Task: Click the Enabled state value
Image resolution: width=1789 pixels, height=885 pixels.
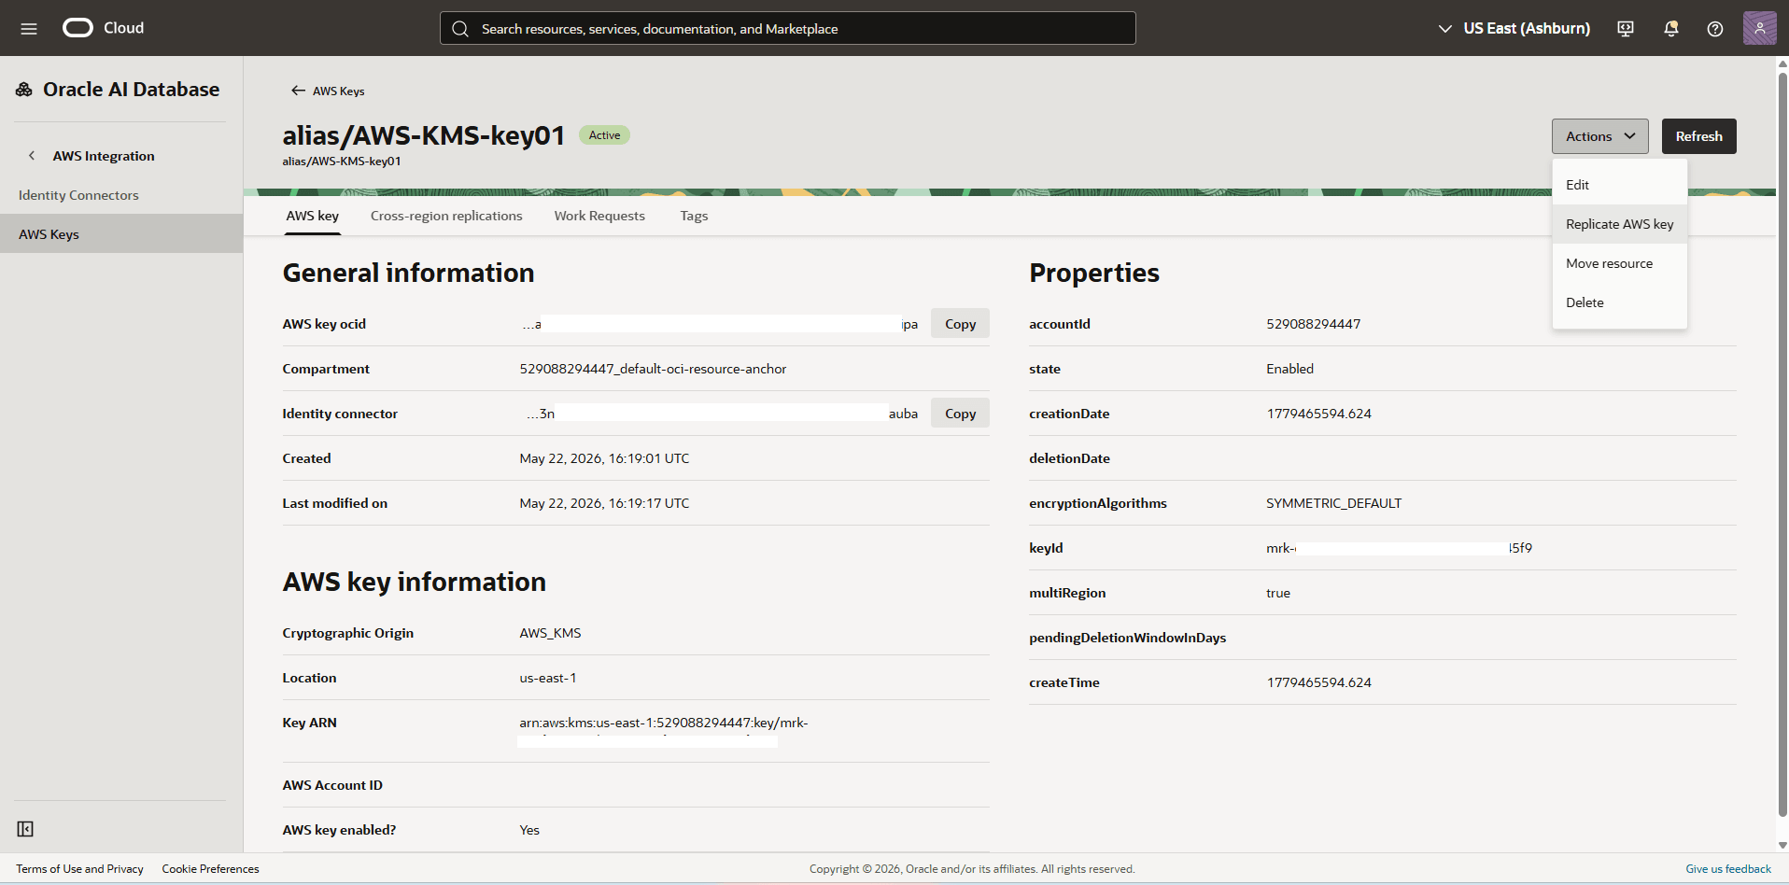Action: [x=1289, y=369]
